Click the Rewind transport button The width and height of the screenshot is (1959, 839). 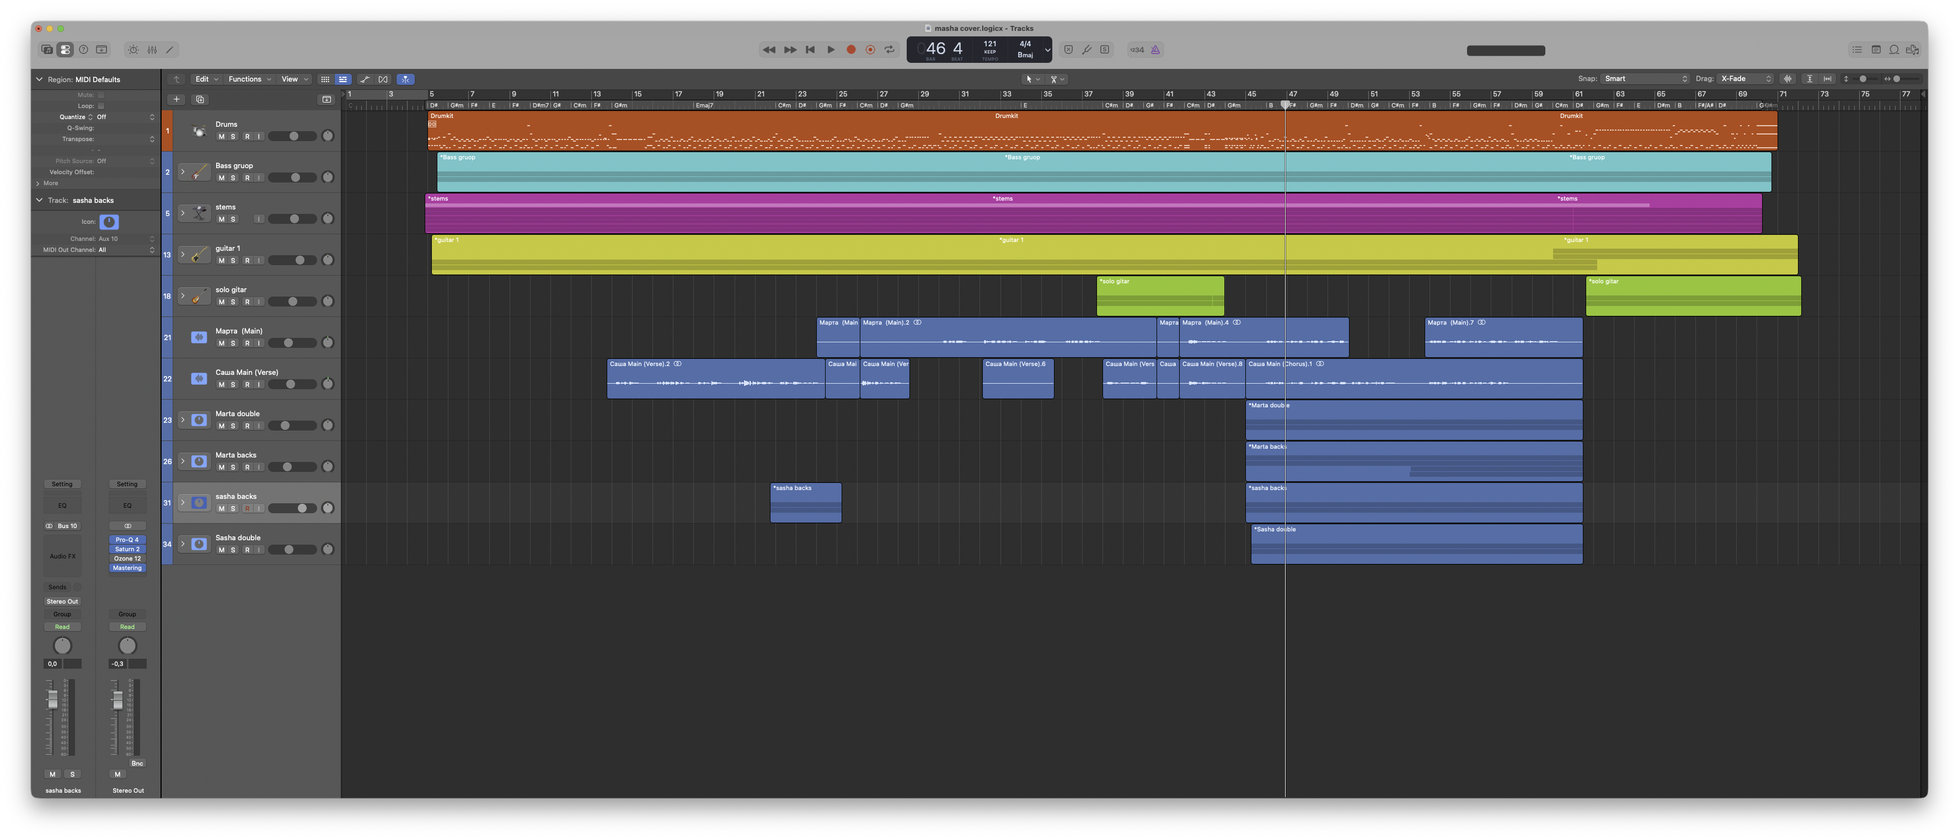point(769,50)
